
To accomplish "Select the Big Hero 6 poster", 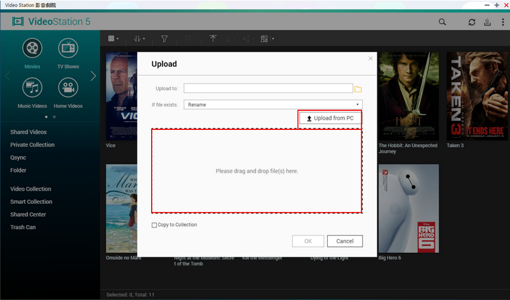I will pyautogui.click(x=409, y=208).
